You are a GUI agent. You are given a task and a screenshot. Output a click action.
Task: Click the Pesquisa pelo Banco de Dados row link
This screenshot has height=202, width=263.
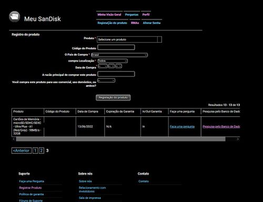point(221,127)
